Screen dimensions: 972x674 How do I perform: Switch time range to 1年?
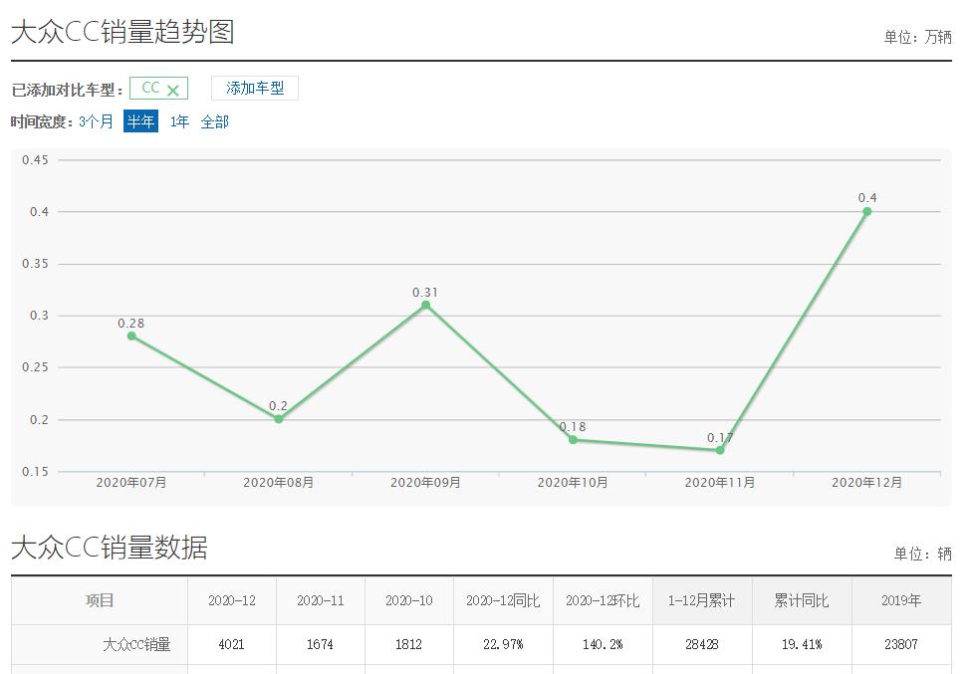click(x=179, y=121)
